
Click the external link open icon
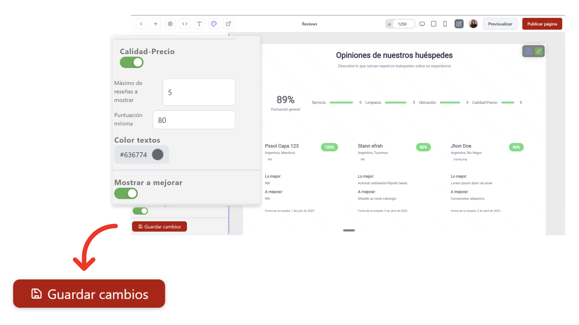[228, 24]
